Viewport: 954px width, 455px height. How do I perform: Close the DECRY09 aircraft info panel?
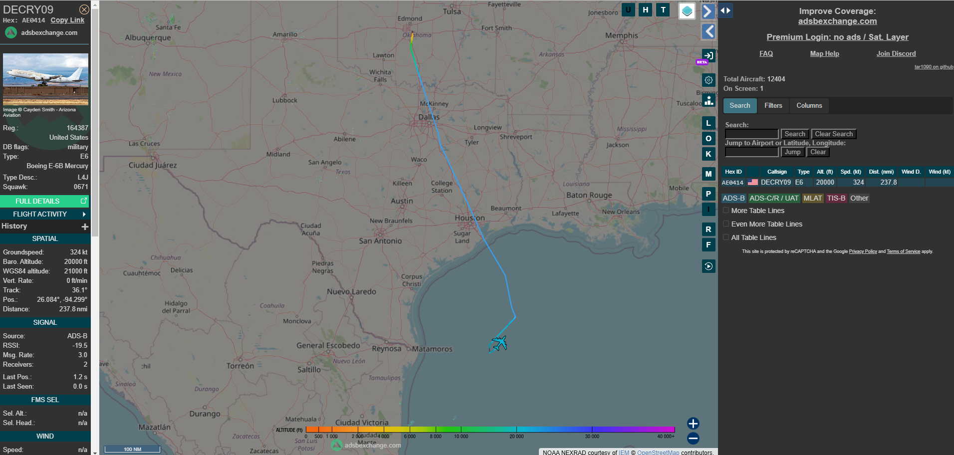pyautogui.click(x=84, y=9)
